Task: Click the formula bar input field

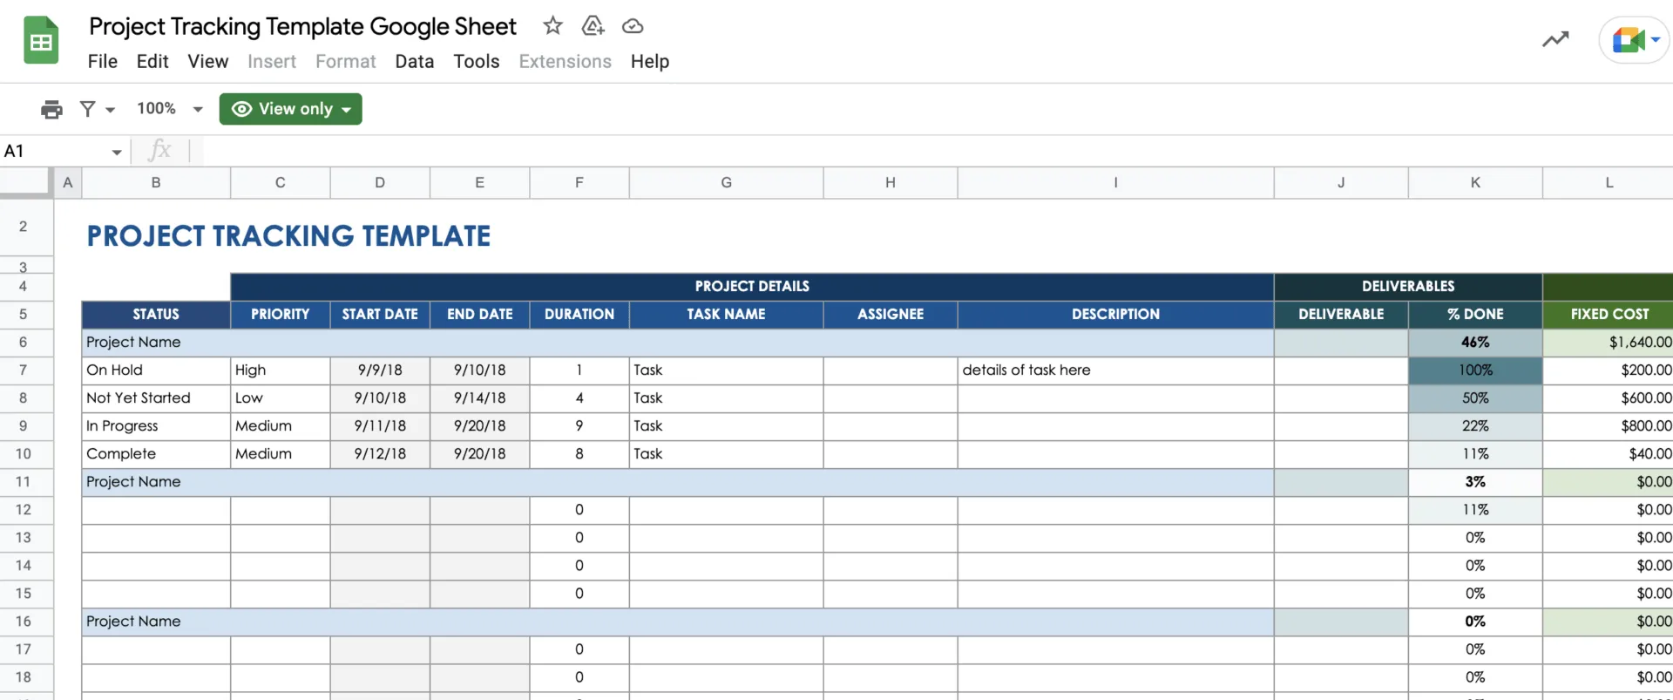Action: [x=937, y=151]
